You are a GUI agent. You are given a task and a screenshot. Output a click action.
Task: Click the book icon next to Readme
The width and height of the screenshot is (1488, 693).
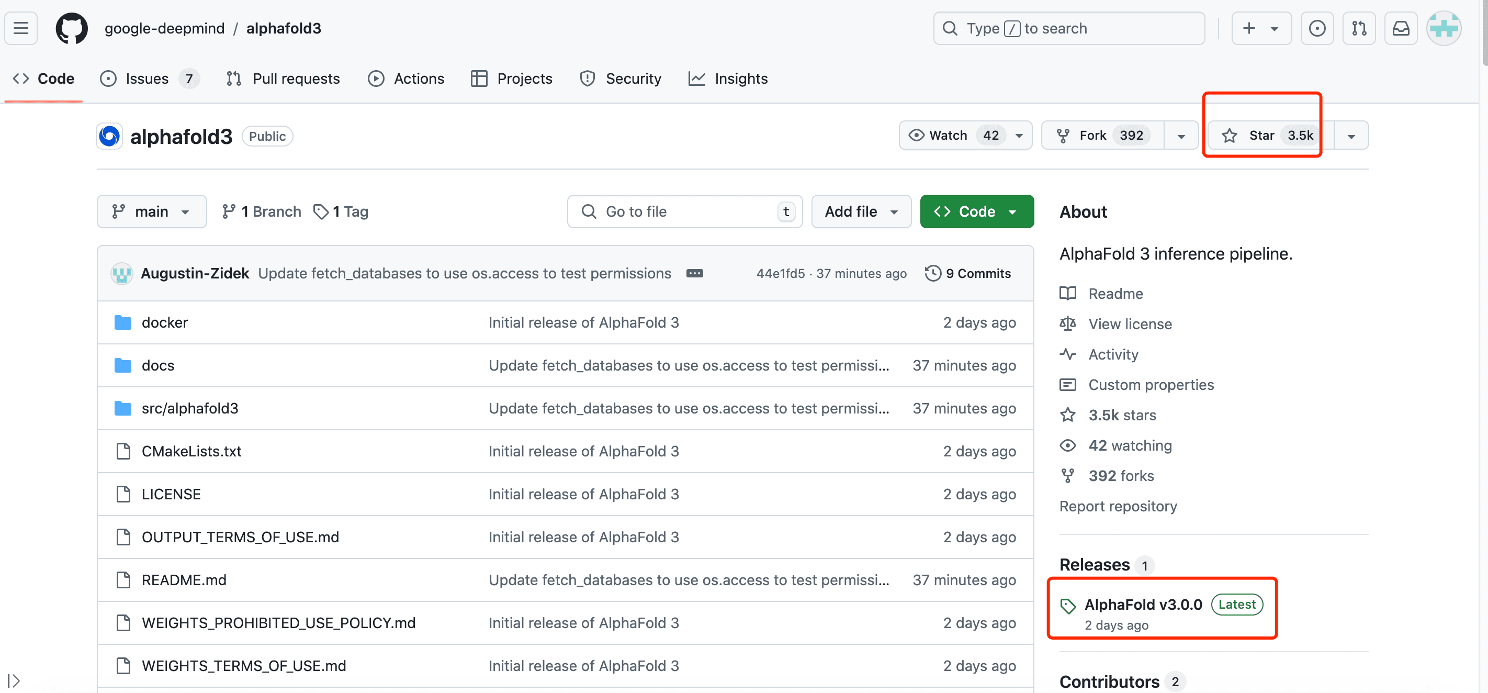(x=1068, y=294)
